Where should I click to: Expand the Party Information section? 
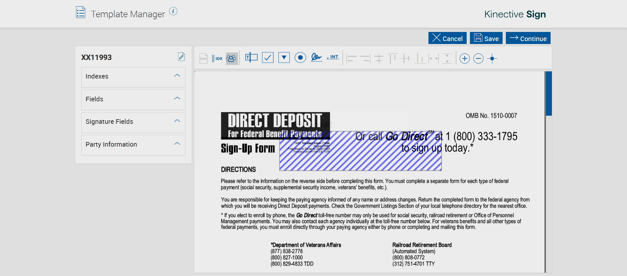tap(133, 145)
